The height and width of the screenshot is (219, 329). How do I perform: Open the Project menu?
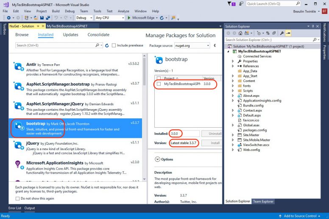click(41, 11)
